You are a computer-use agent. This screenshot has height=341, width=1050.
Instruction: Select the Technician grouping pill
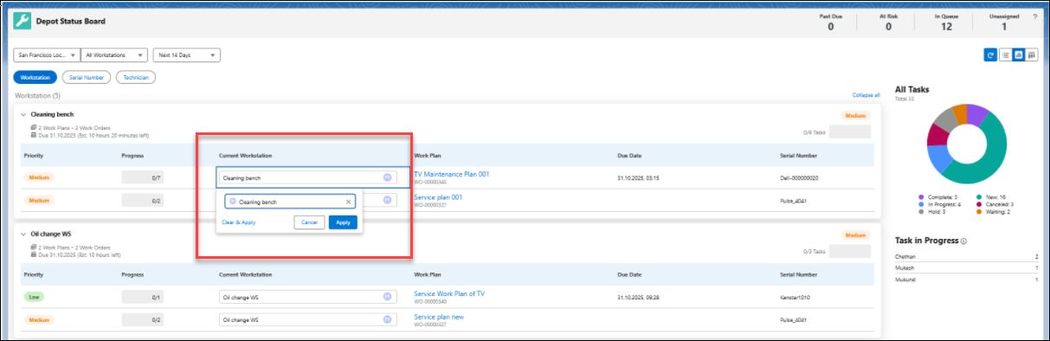tap(136, 77)
